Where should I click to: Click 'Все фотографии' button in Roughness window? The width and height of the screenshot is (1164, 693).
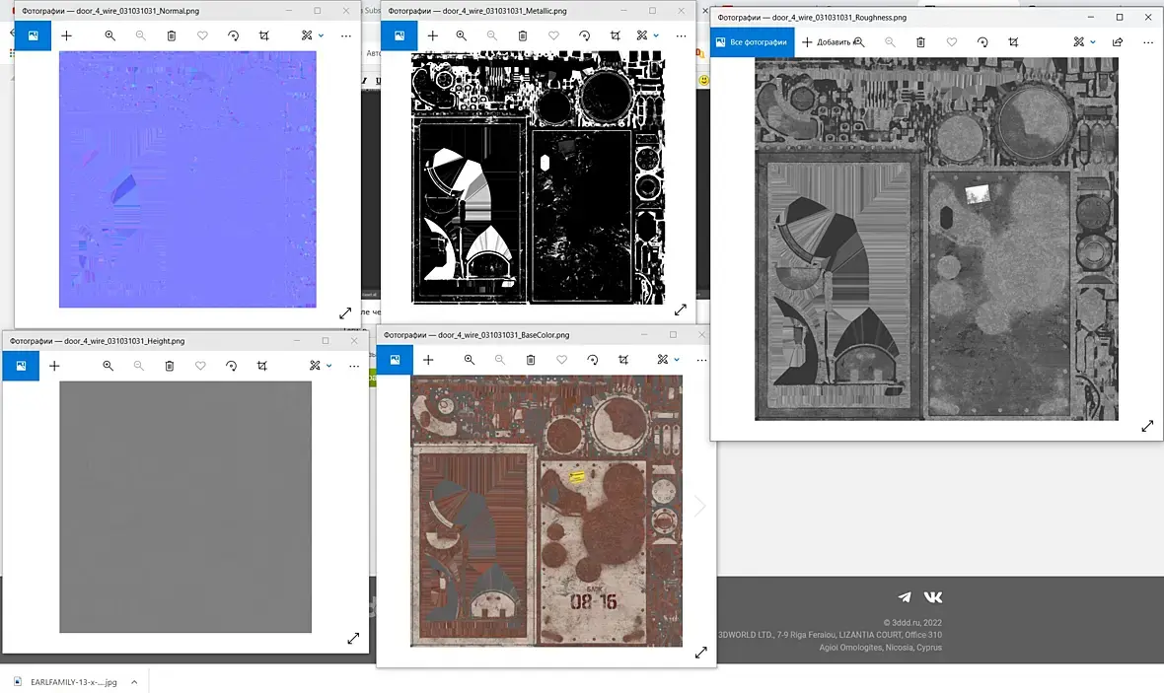coord(752,42)
